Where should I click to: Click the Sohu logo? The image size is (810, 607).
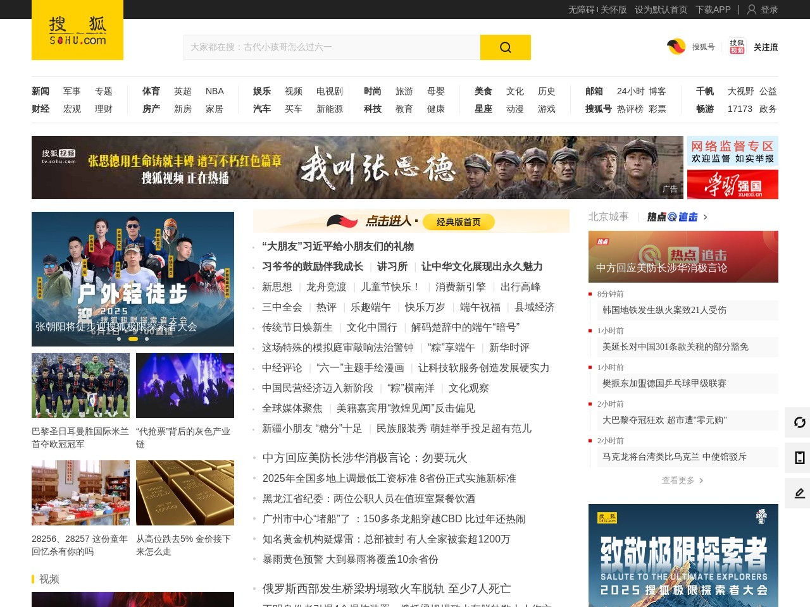coord(77,30)
